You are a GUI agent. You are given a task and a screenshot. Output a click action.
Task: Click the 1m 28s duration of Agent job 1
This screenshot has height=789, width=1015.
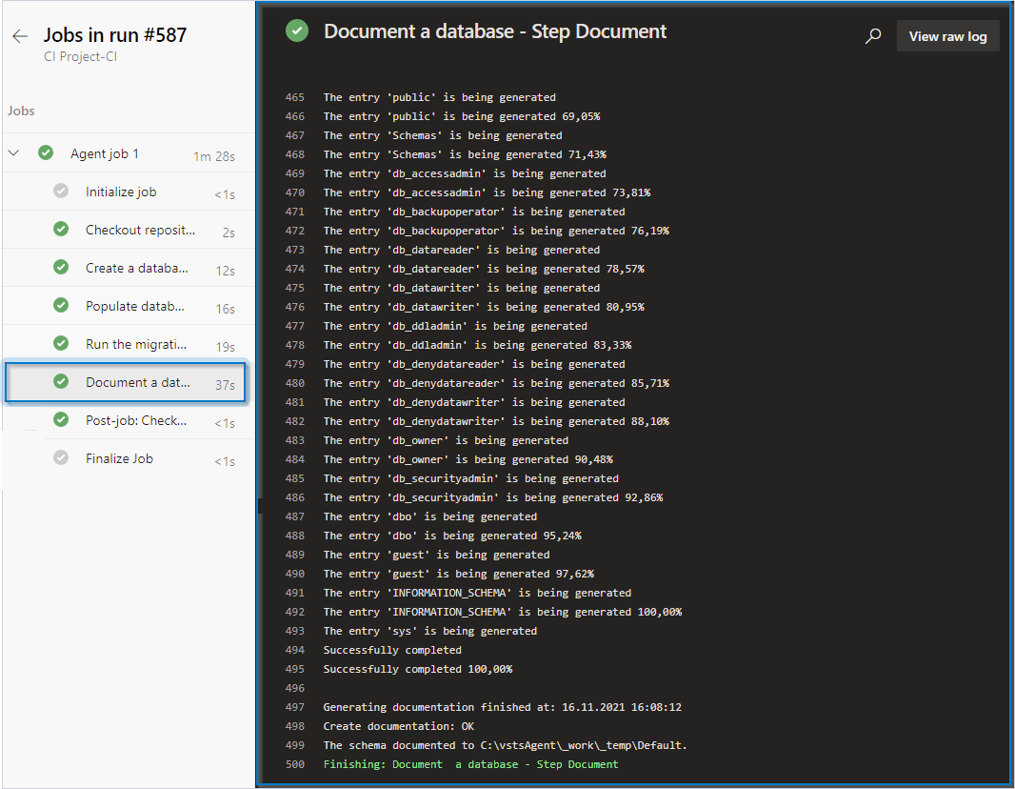point(214,157)
